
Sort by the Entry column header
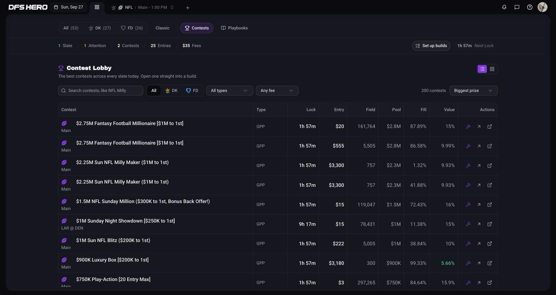[339, 110]
